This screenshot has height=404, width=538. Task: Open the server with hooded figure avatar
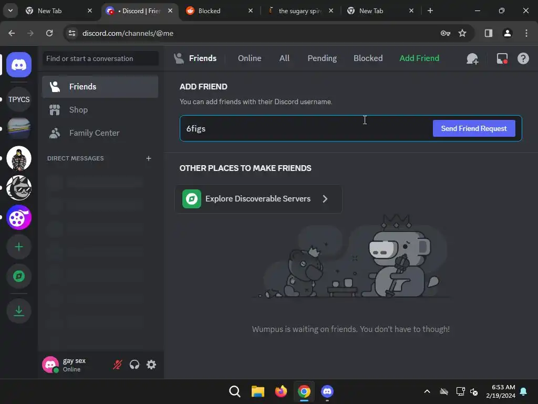coord(19,158)
